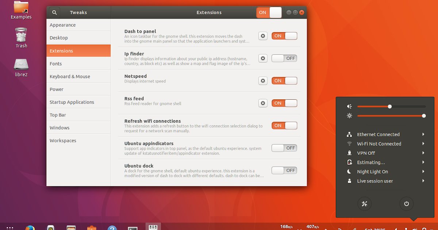Screen dimensions: 438x230
Task: Turn off the Dash to panel extension
Action: 284,36
